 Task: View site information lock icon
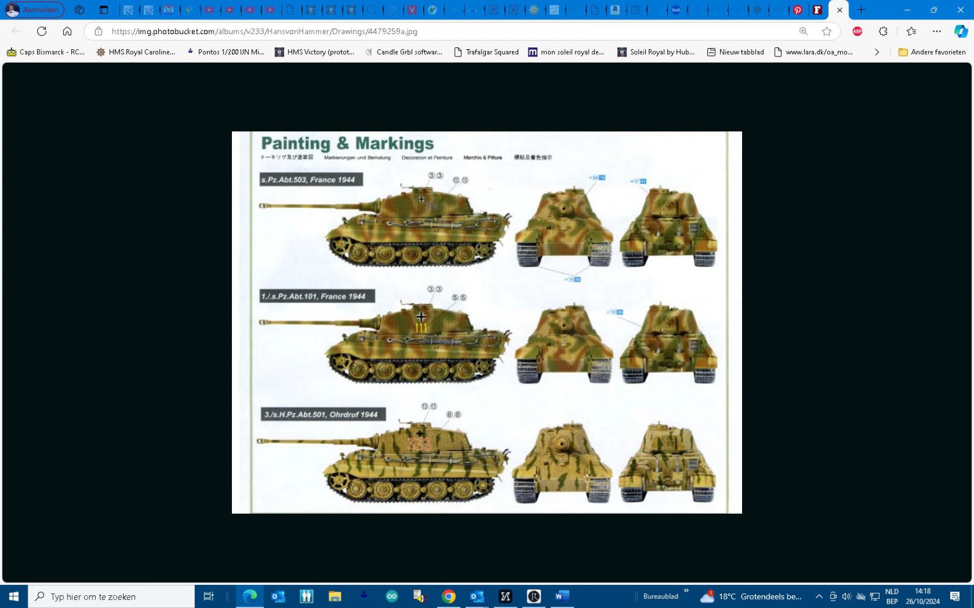(x=98, y=31)
